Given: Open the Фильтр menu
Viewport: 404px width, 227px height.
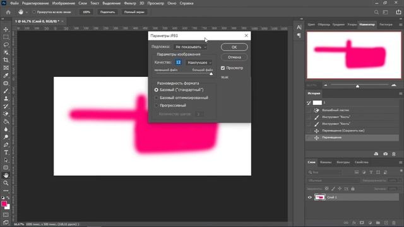Looking at the screenshot, I should 130,3.
